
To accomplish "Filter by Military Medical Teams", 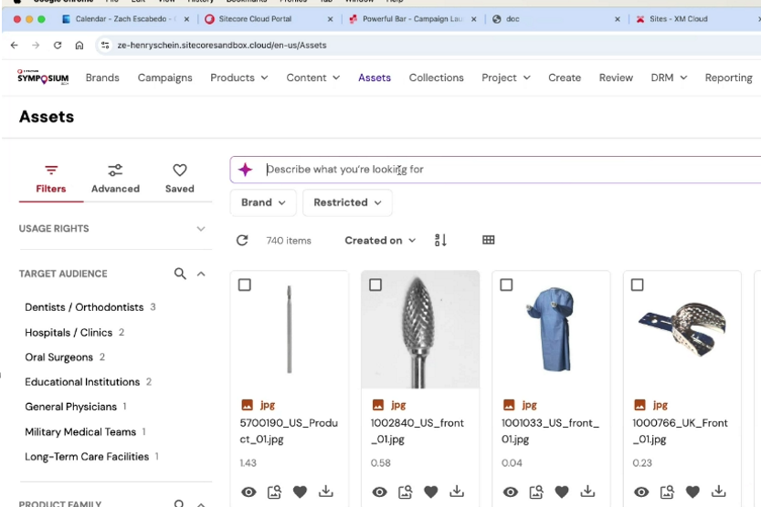I will click(80, 432).
